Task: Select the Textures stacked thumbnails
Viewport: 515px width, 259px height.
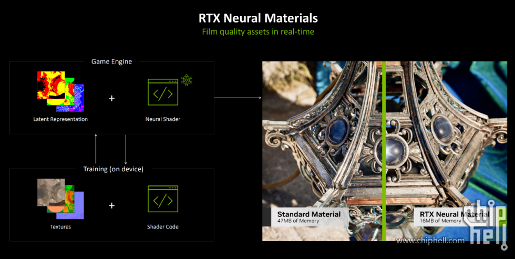Action: pos(60,199)
